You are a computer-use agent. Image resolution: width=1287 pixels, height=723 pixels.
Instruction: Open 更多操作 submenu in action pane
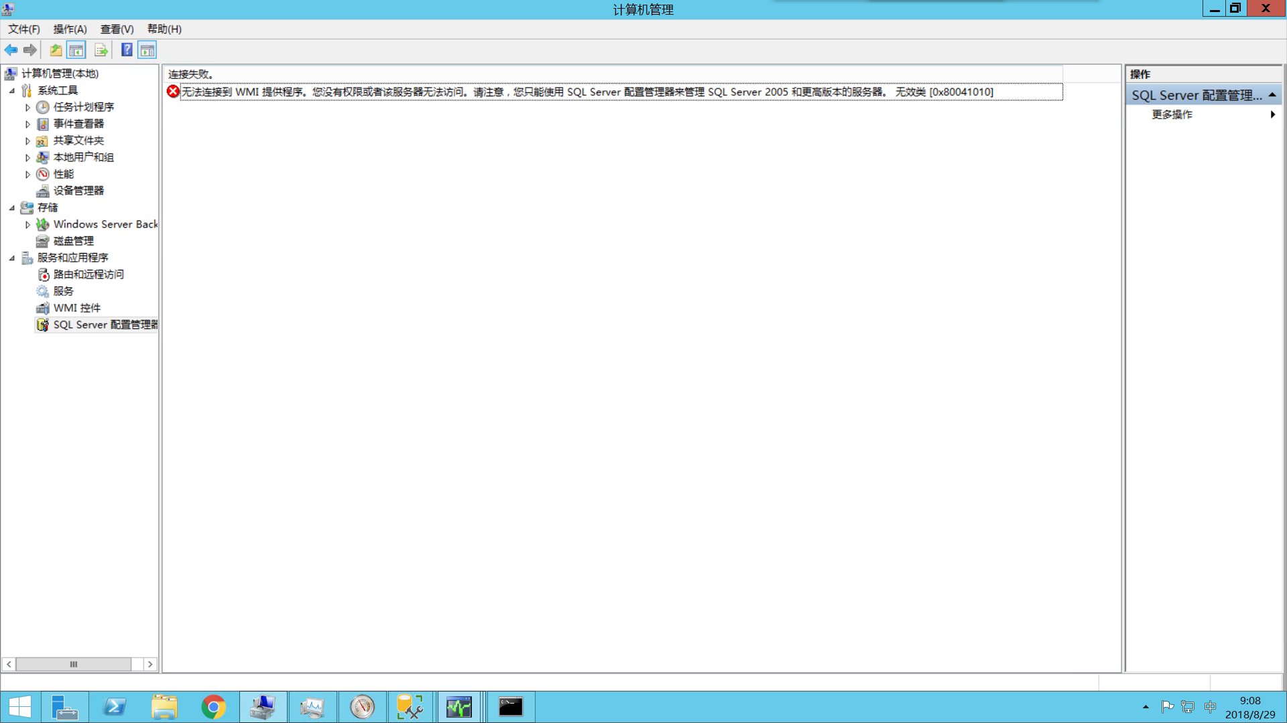coord(1172,114)
